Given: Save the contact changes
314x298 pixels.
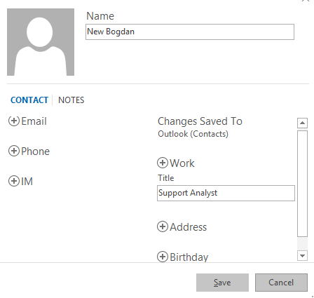Looking at the screenshot, I should (222, 283).
